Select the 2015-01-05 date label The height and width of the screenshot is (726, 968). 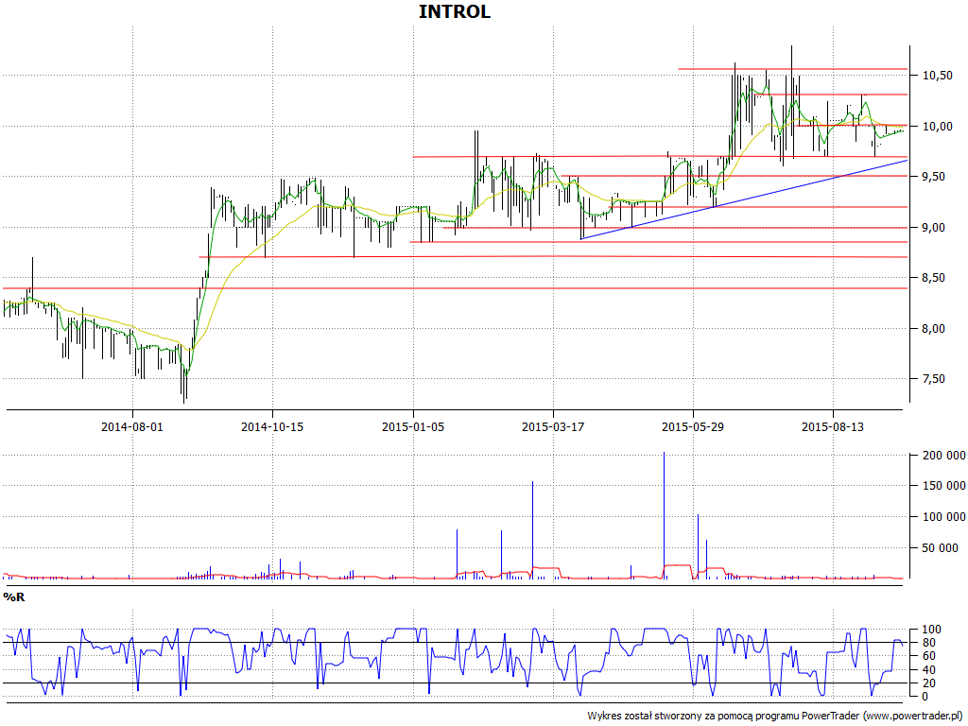[x=412, y=426]
